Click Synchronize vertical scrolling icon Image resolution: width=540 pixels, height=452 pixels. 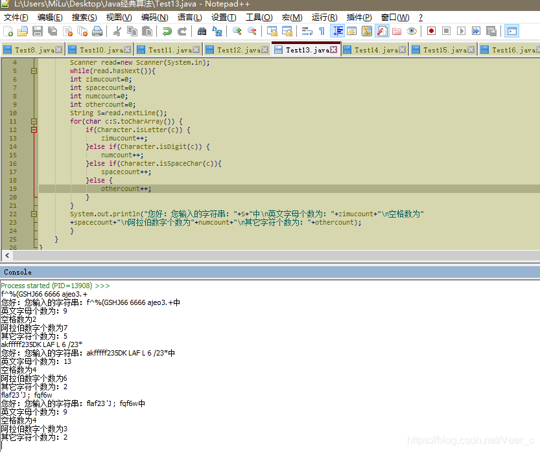[272, 31]
